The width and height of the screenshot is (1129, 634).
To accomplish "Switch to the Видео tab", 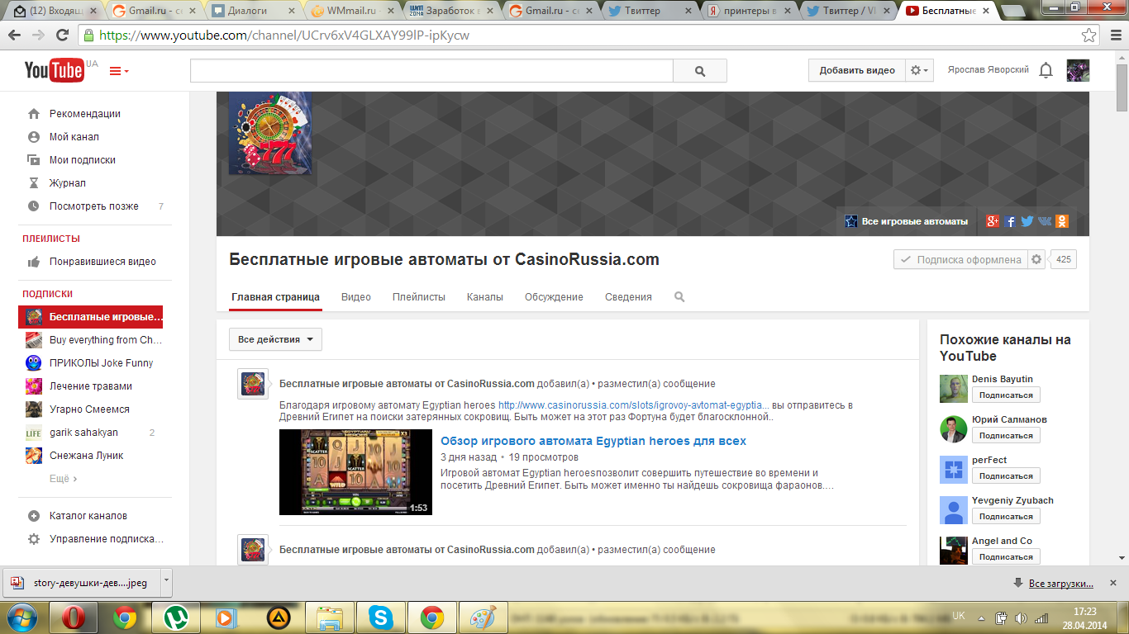I will pyautogui.click(x=356, y=297).
